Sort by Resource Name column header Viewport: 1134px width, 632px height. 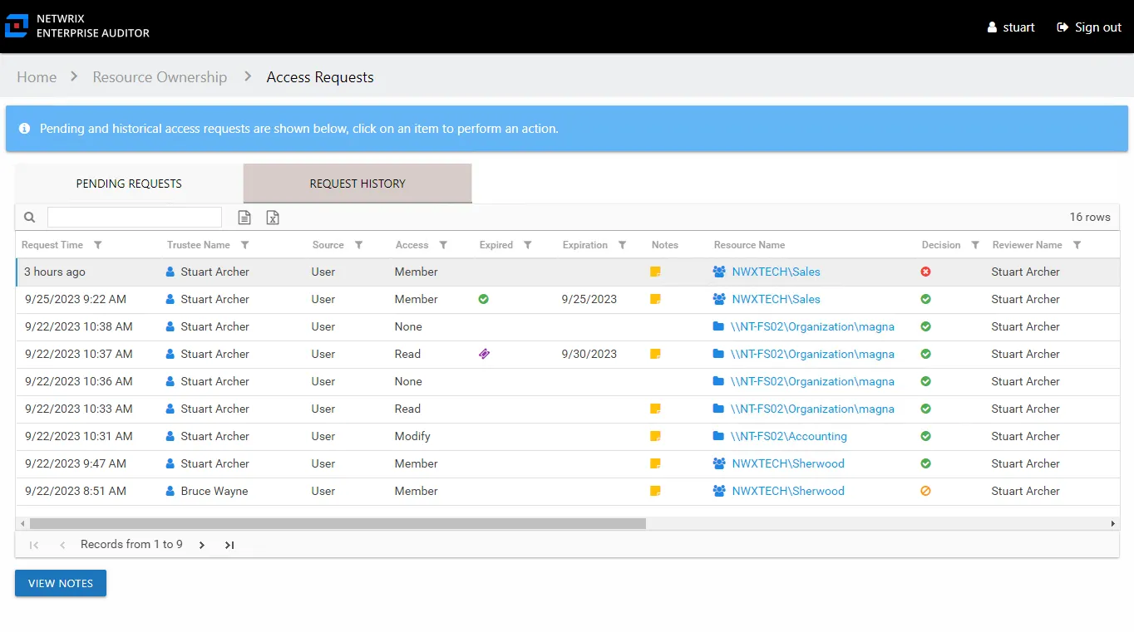click(749, 245)
